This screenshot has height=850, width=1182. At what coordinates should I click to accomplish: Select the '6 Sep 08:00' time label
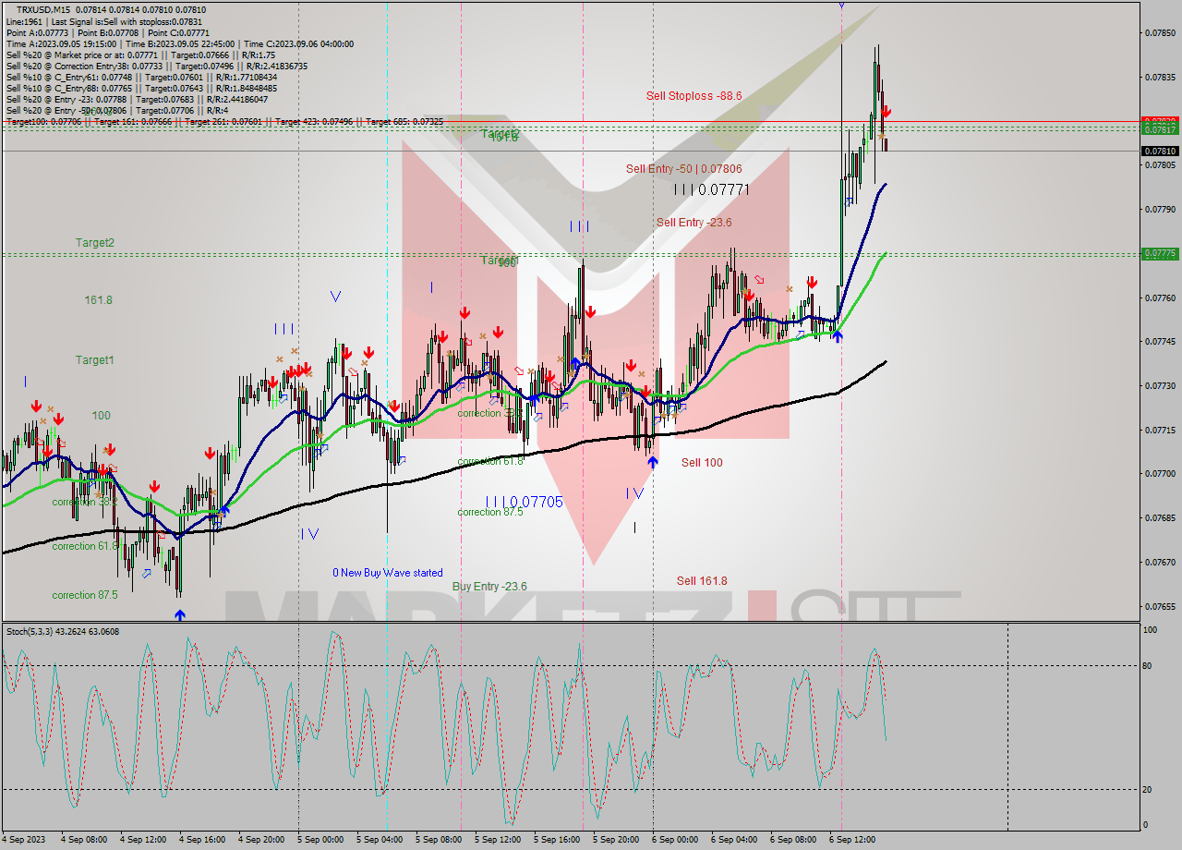click(793, 840)
